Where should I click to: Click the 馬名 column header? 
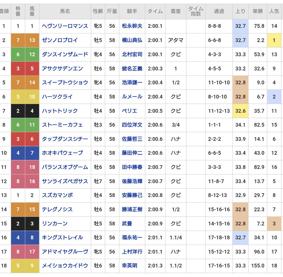coord(65,11)
